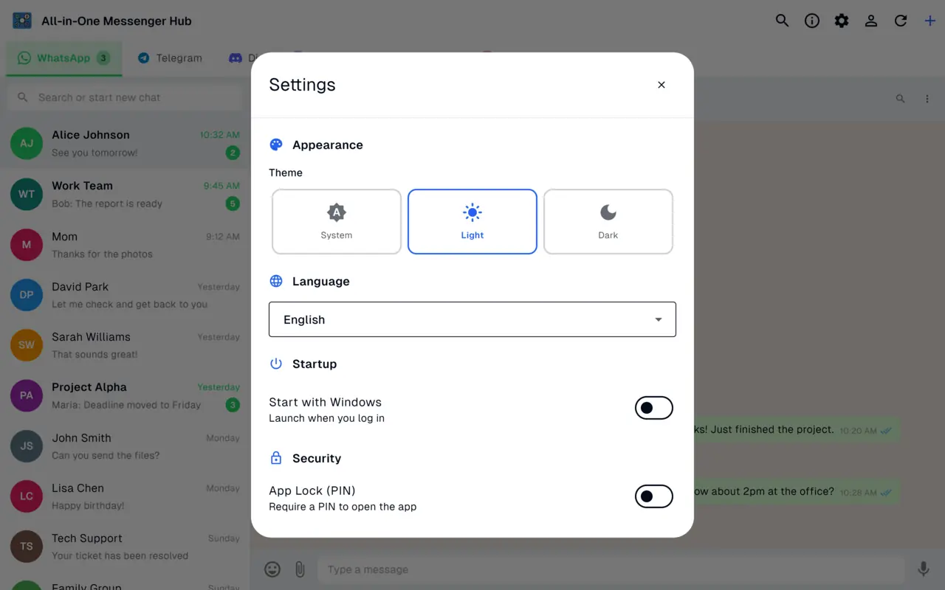This screenshot has width=945, height=590.
Task: Open the info icon in header
Action: 812,21
